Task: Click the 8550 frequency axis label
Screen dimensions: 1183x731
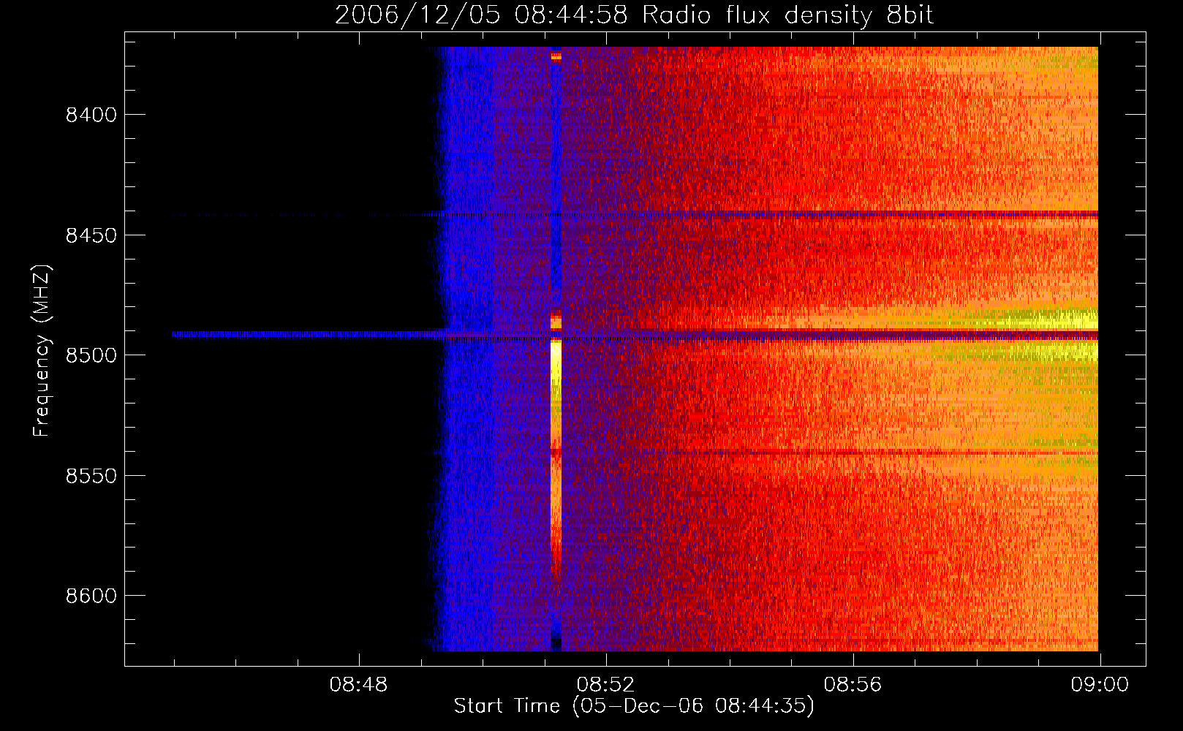Action: pos(91,476)
